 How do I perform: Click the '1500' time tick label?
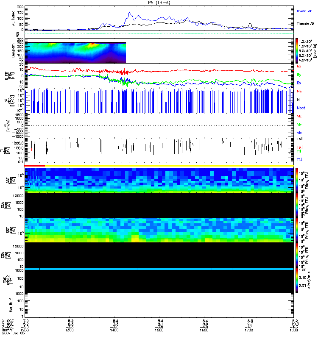[x=159, y=330]
